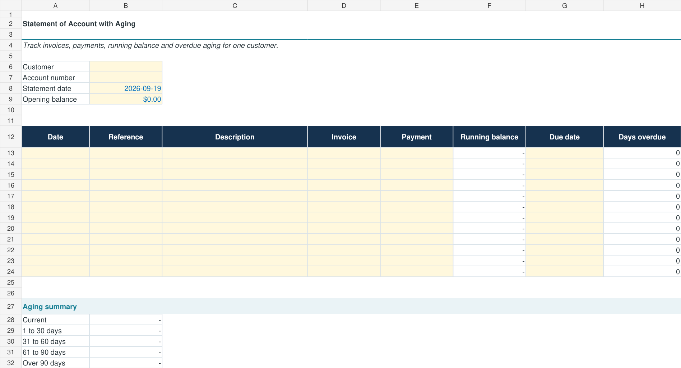Select row 27 header
Image resolution: width=681 pixels, height=368 pixels.
pos(11,307)
